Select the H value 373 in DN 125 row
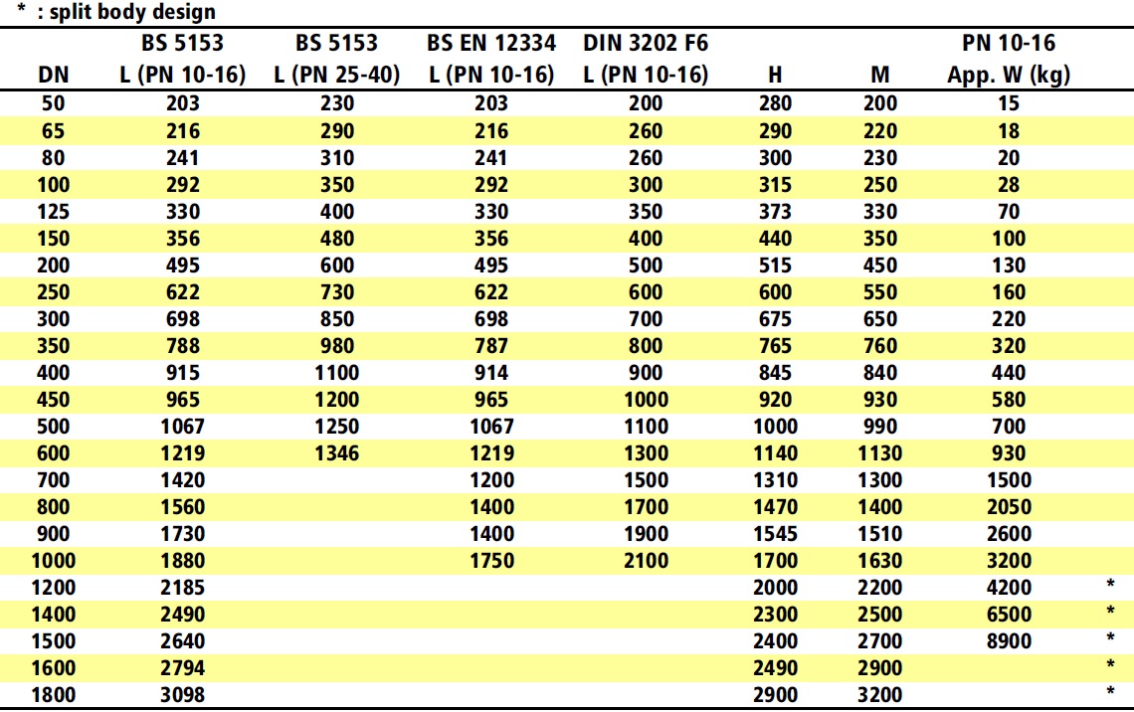Image resolution: width=1134 pixels, height=712 pixels. pyautogui.click(x=775, y=211)
